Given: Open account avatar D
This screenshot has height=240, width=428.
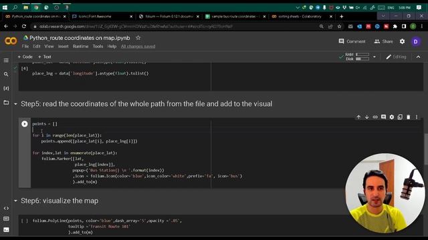Looking at the screenshot, I should tap(416, 41).
